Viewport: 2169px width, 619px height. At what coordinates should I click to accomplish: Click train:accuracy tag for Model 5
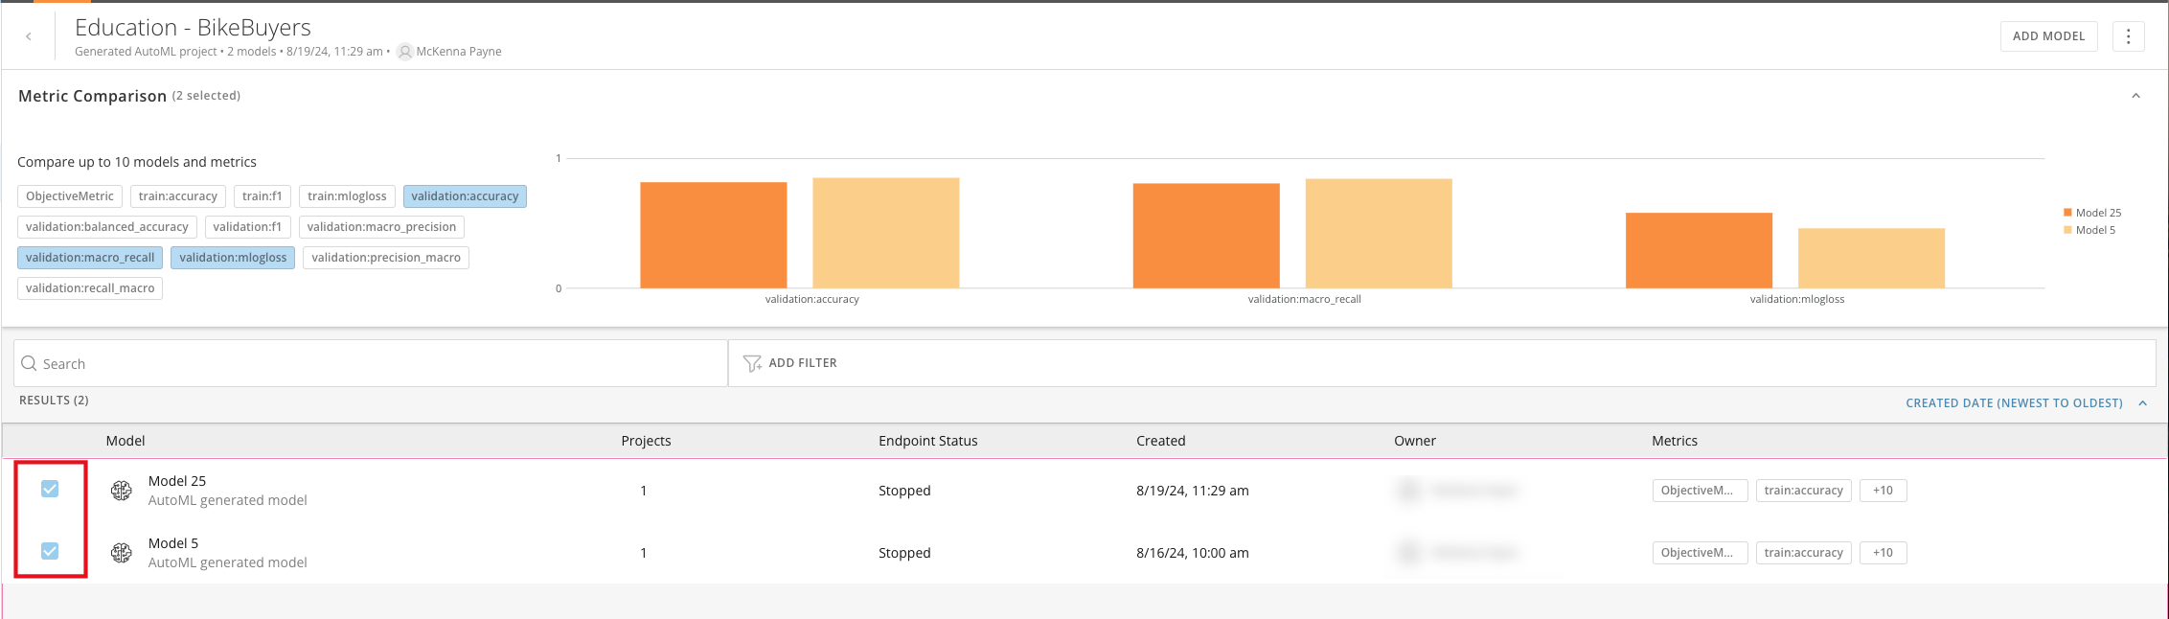(1803, 553)
